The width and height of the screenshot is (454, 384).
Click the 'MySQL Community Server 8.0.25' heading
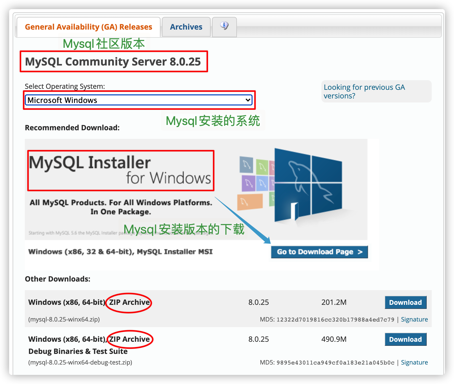pos(113,62)
